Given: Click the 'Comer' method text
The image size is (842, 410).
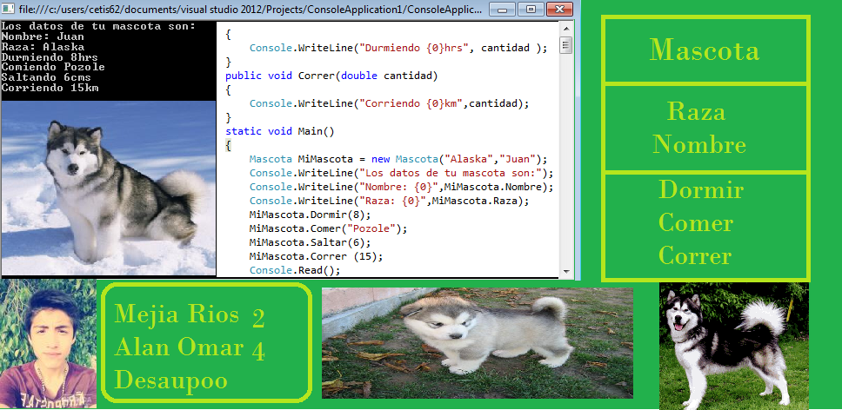Looking at the screenshot, I should pyautogui.click(x=695, y=223).
